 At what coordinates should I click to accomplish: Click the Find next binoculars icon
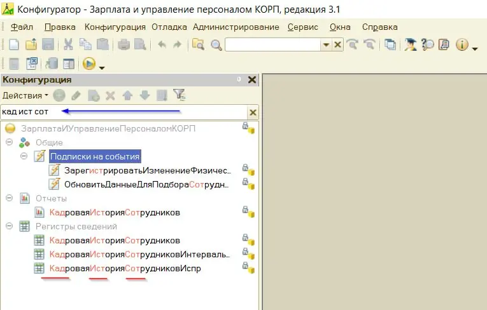[x=352, y=45]
